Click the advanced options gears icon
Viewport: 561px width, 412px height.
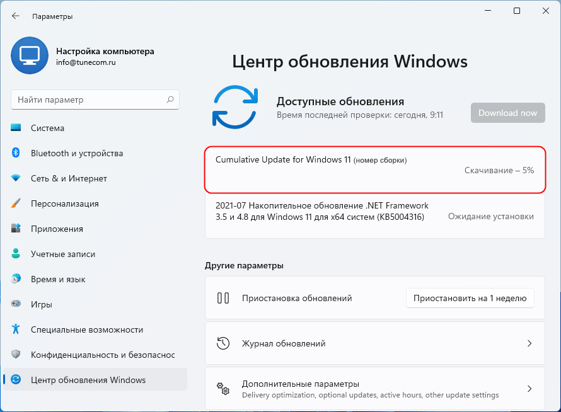pyautogui.click(x=223, y=389)
